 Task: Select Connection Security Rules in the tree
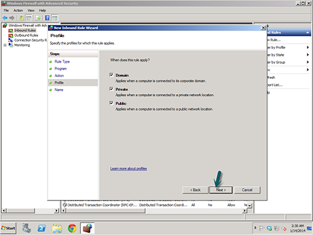coord(31,40)
